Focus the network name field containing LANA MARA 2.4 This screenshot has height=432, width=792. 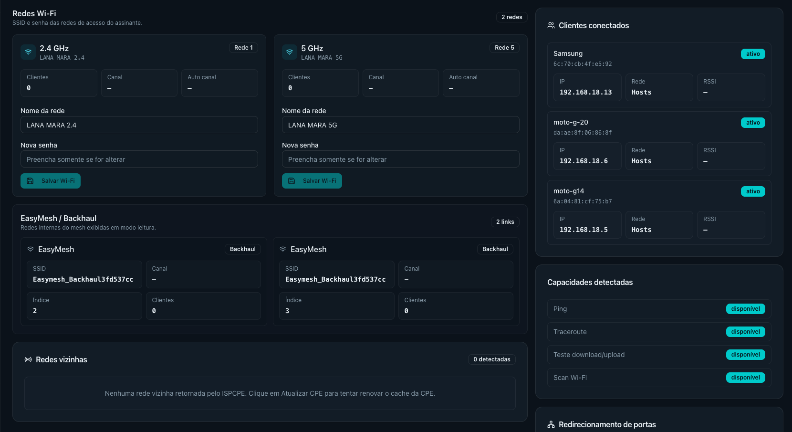[x=139, y=125]
